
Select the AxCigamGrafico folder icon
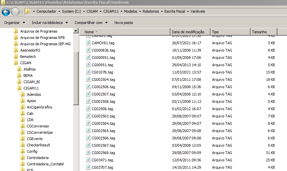coord(23,107)
